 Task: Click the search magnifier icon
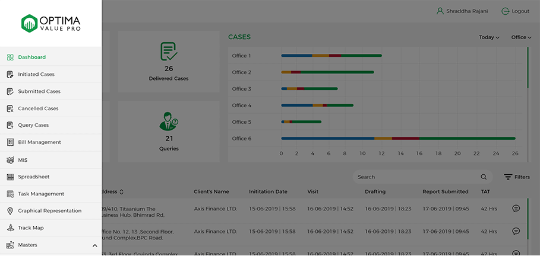[484, 177]
